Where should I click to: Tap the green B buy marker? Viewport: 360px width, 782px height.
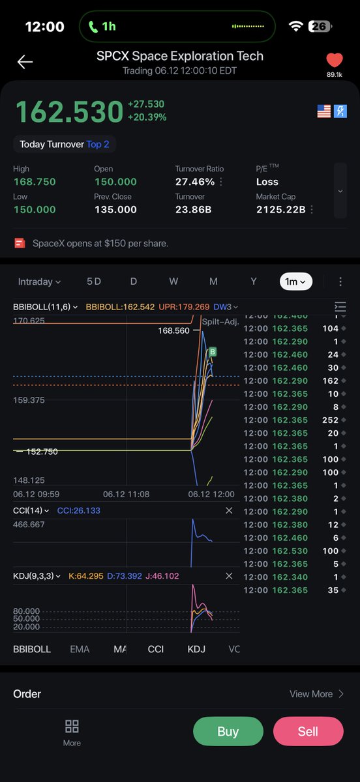(212, 352)
